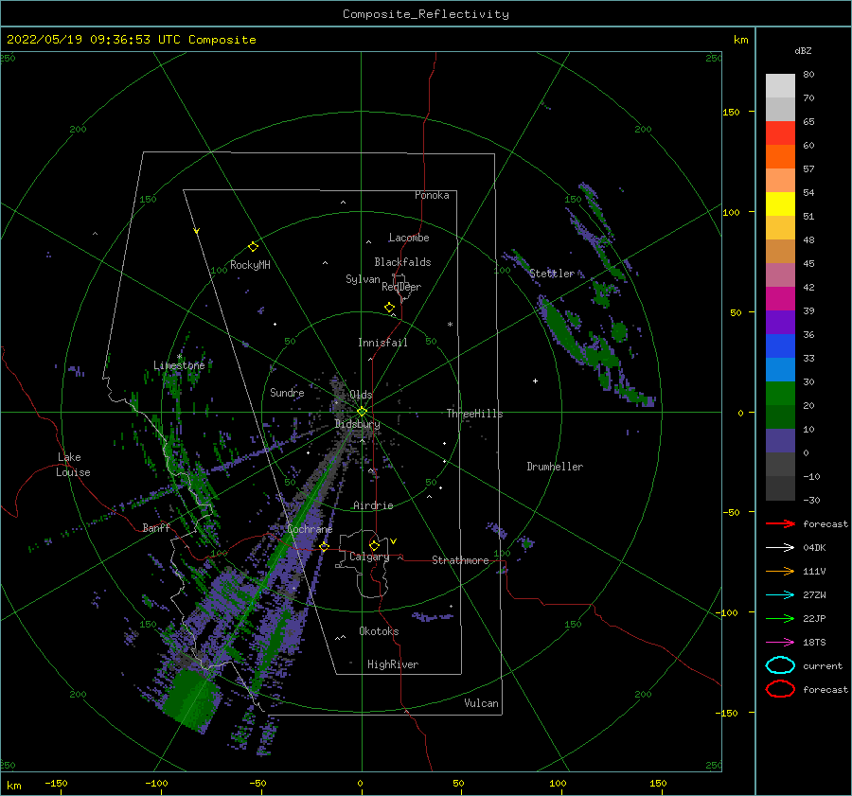Click the Drumheller city label
This screenshot has height=796, width=852.
(555, 467)
